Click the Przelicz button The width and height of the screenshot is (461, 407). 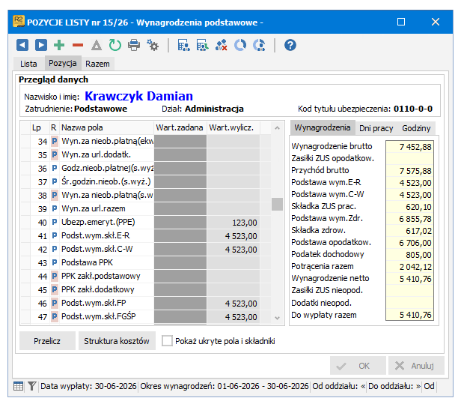(47, 341)
